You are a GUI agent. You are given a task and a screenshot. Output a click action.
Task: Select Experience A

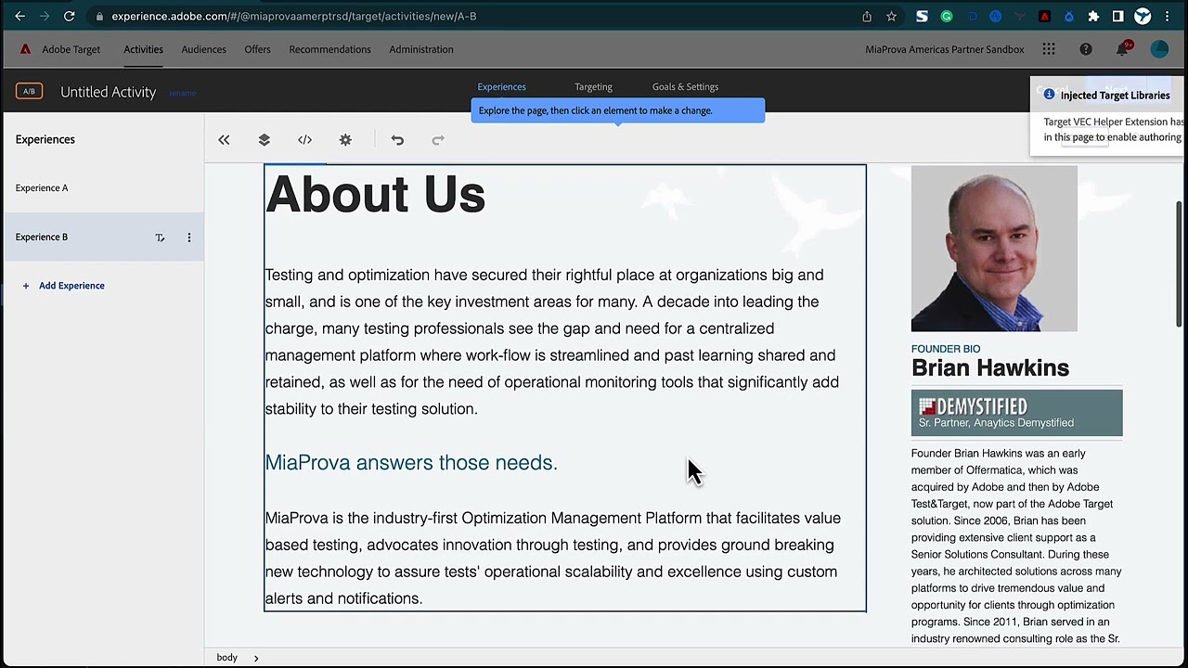pos(102,188)
